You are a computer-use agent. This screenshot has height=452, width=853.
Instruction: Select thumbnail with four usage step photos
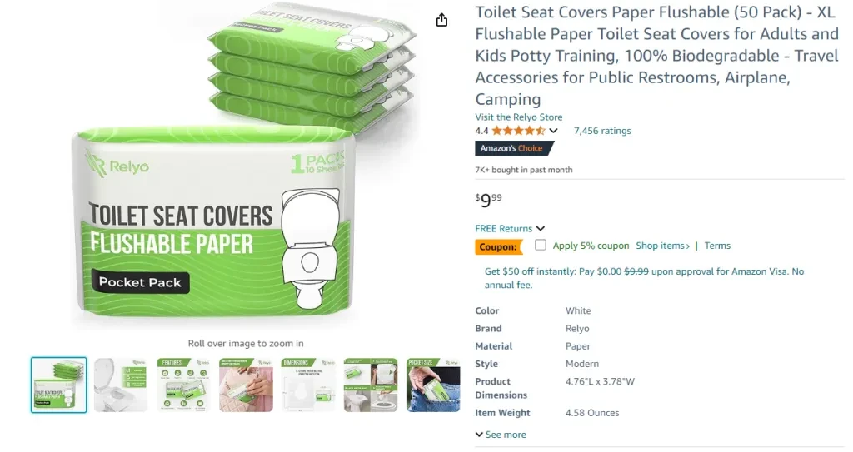pyautogui.click(x=371, y=385)
